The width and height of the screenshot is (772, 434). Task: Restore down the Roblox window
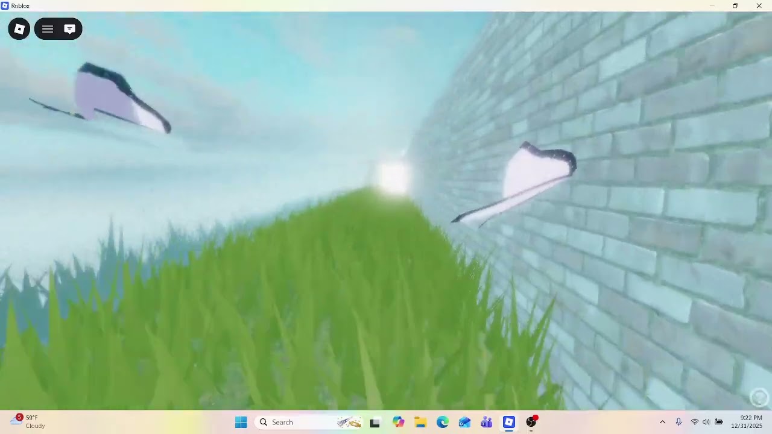pyautogui.click(x=735, y=5)
